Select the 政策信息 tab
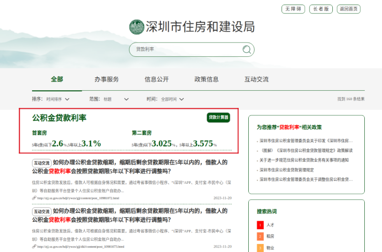 click(207, 79)
